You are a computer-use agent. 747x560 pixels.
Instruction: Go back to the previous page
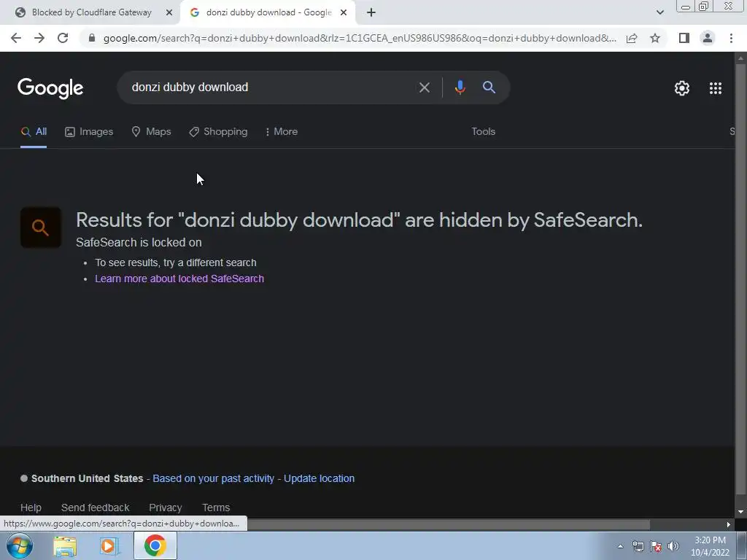click(x=16, y=38)
